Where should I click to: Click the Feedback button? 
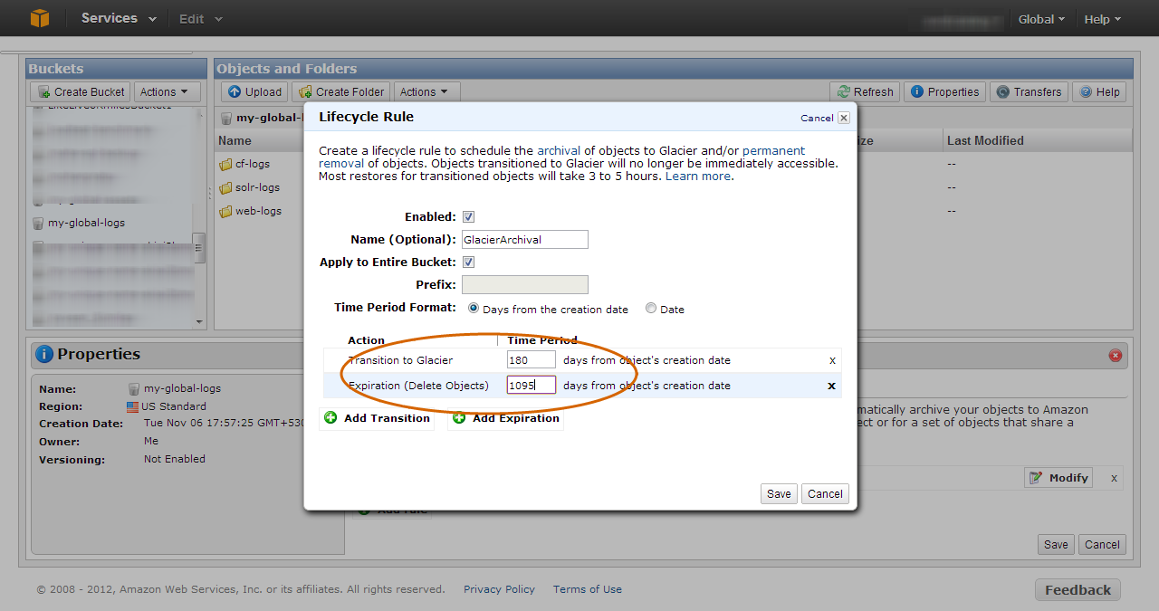click(1078, 590)
